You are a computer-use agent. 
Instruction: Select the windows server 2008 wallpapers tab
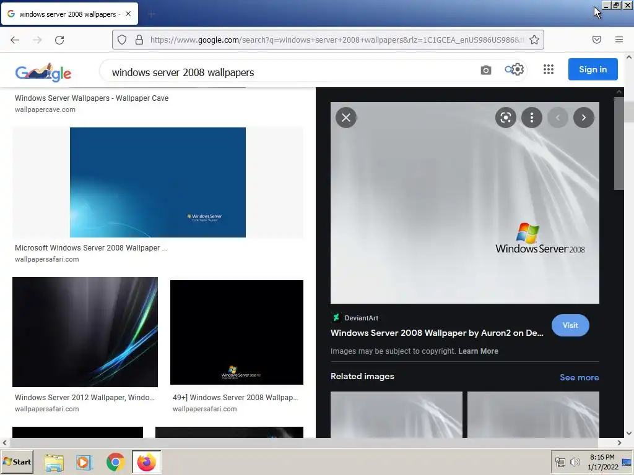(x=69, y=14)
